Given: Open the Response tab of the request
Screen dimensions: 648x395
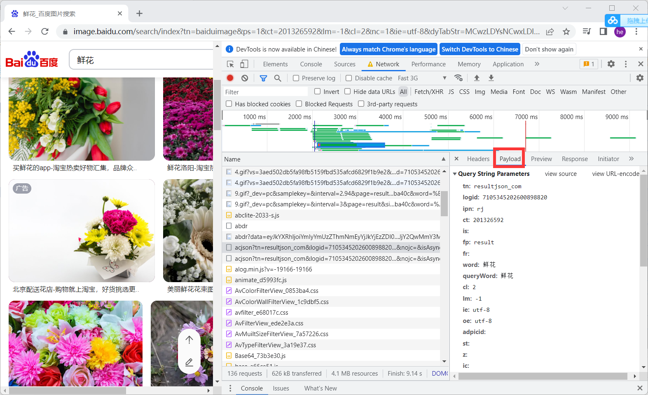Looking at the screenshot, I should (575, 159).
